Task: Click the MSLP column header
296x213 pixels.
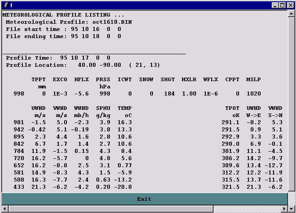Action: [x=253, y=79]
